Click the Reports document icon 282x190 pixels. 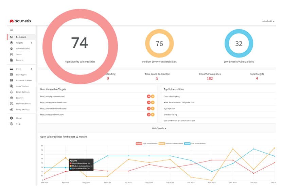pyautogui.click(x=12, y=60)
